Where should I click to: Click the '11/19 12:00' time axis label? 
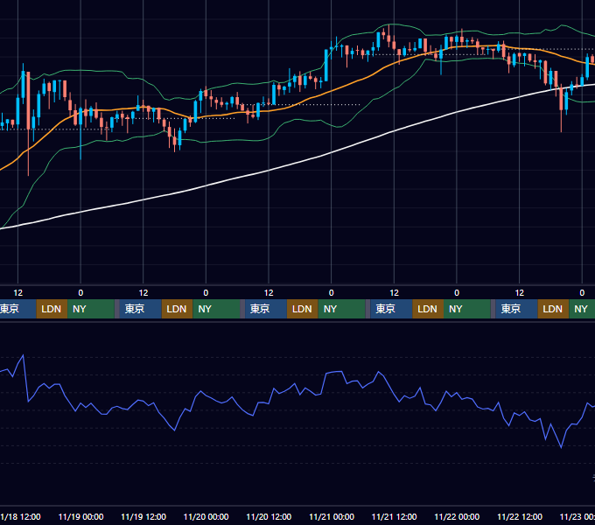click(x=143, y=516)
